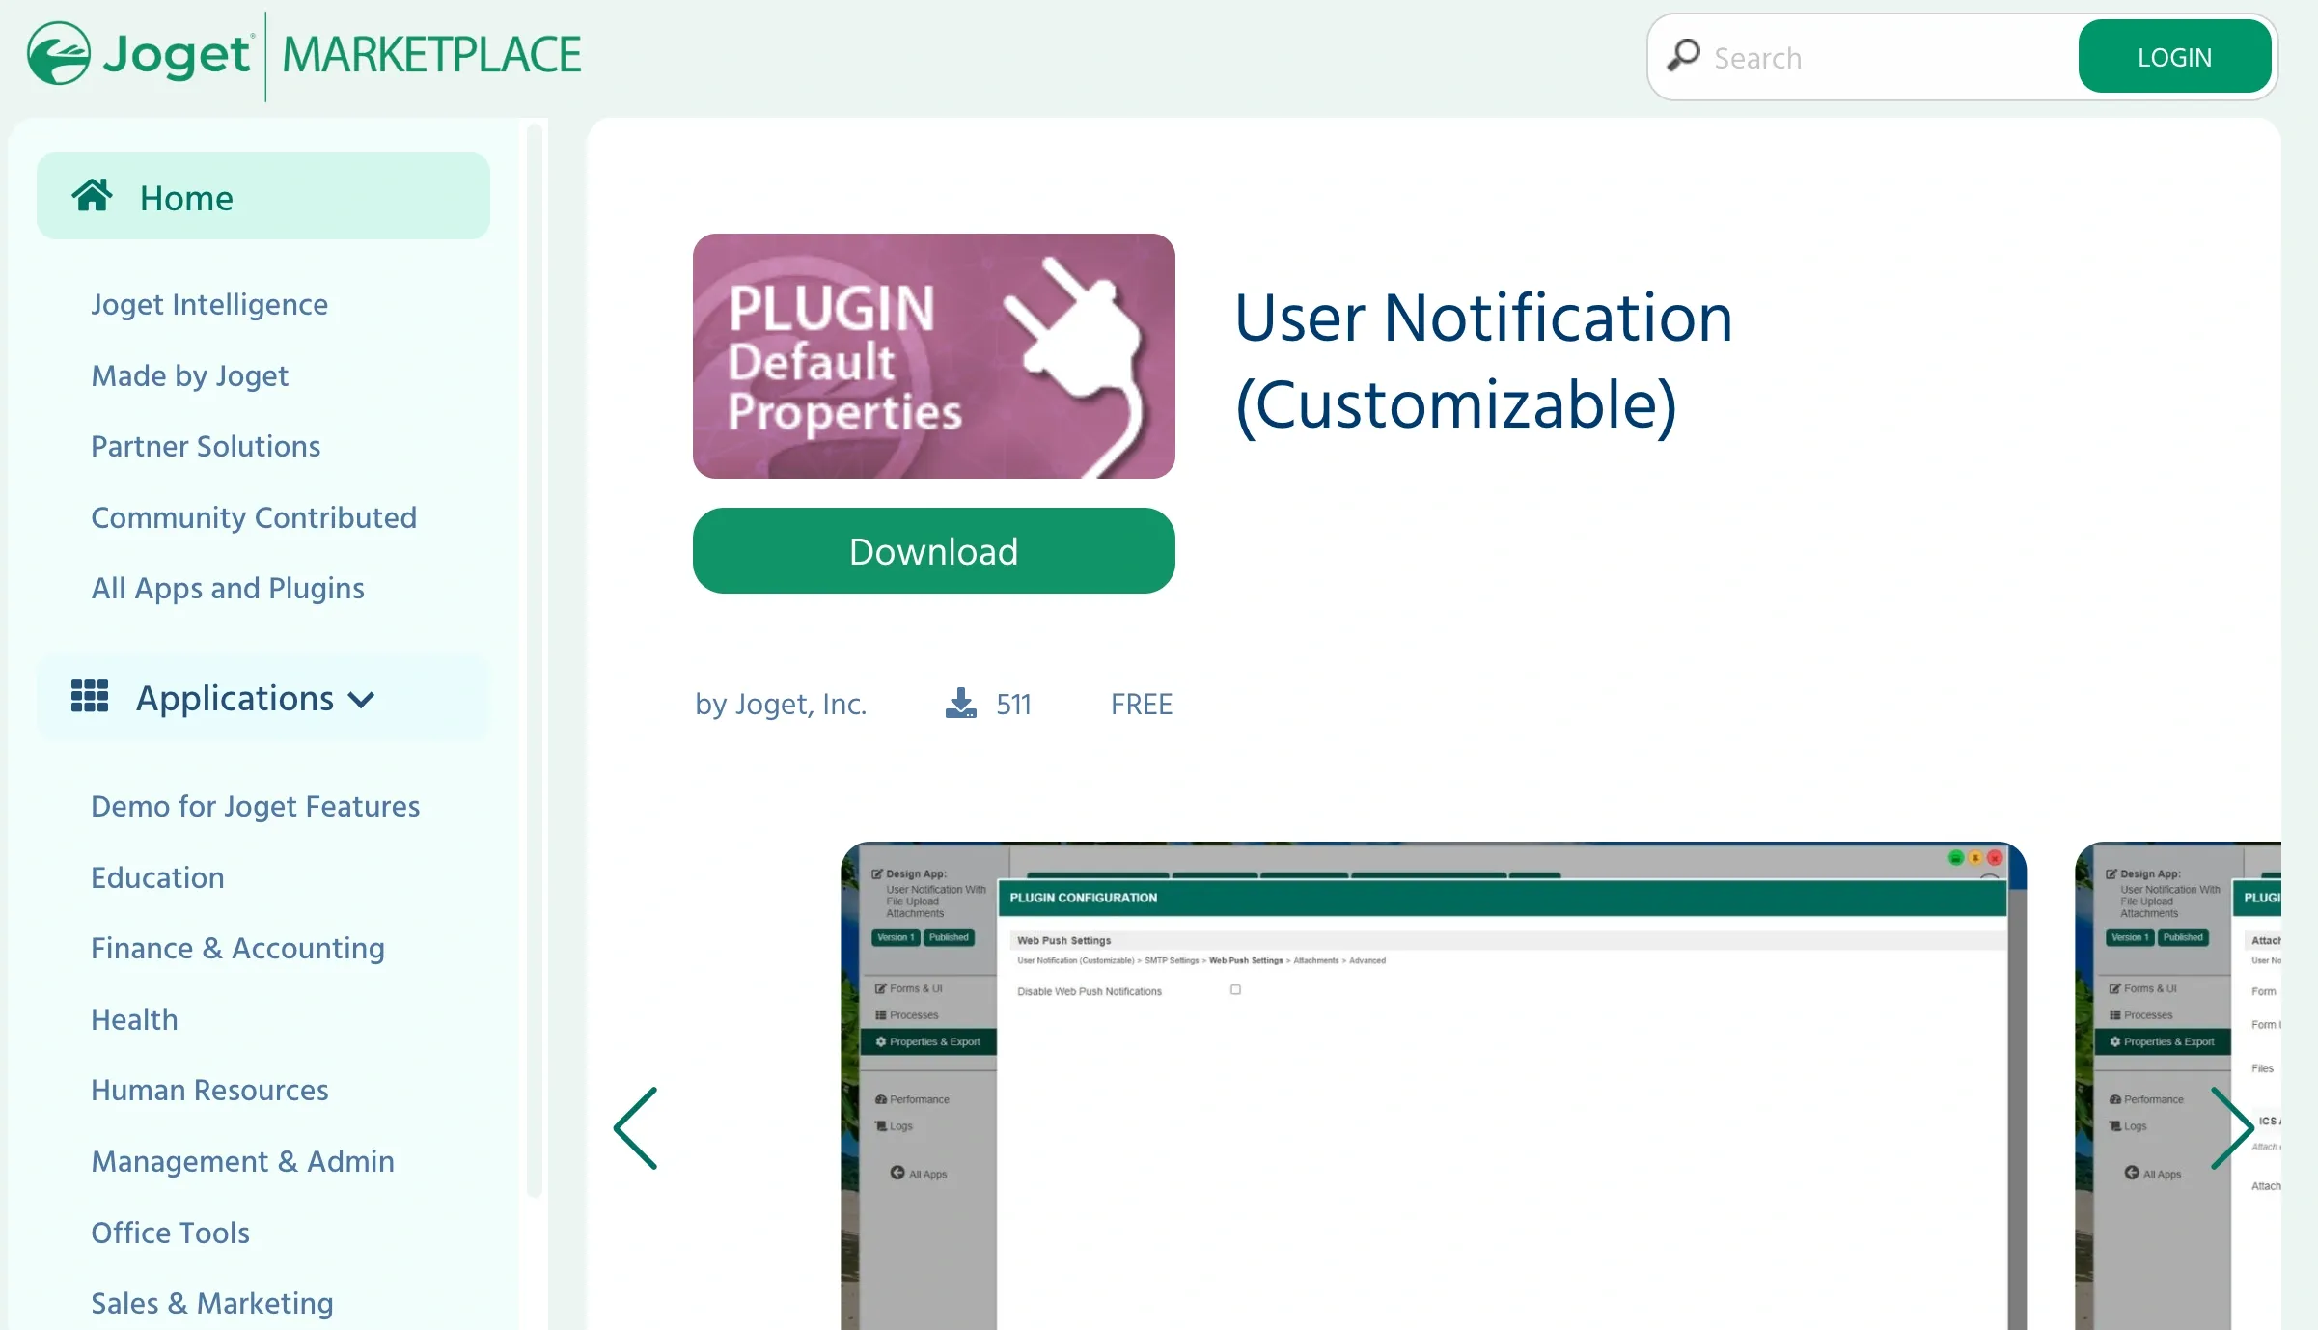Click the LOGIN button

2173,58
